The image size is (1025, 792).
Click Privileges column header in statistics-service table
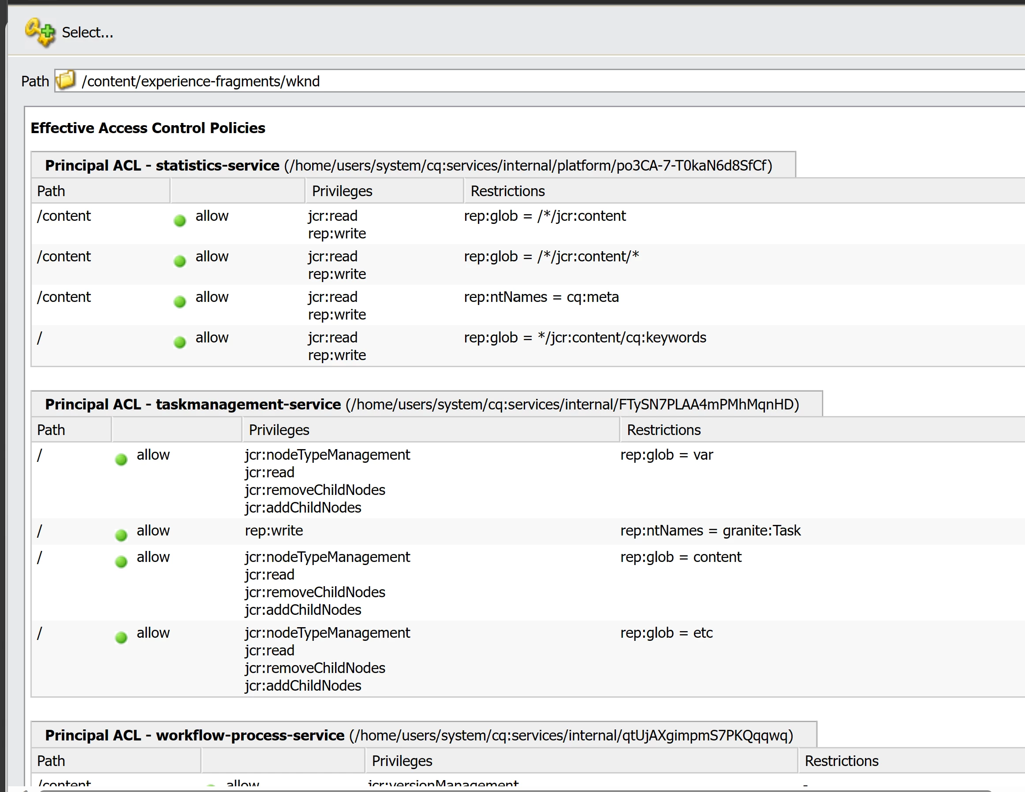[342, 191]
